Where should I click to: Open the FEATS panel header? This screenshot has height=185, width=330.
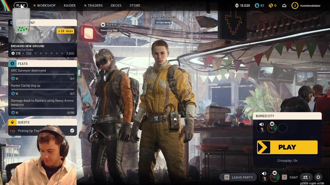coord(43,64)
